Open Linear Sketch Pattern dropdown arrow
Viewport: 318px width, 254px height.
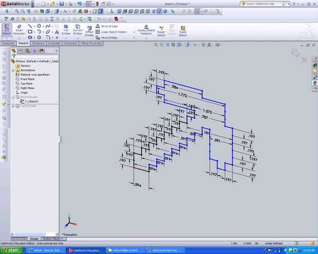pyautogui.click(x=134, y=32)
